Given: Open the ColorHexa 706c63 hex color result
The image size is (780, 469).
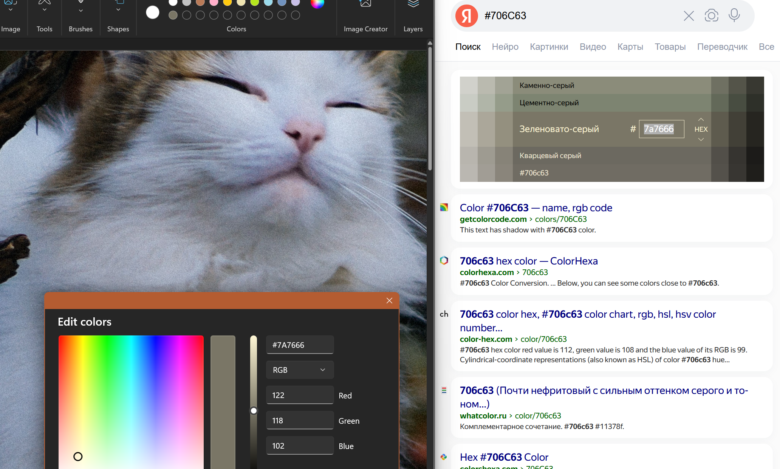Looking at the screenshot, I should click(528, 261).
